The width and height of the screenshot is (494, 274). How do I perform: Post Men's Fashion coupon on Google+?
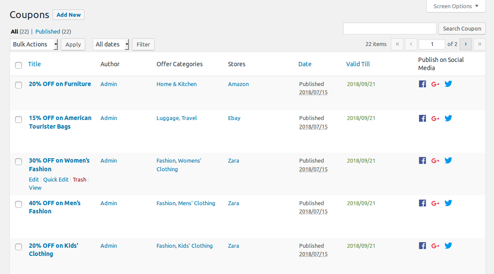pos(435,203)
